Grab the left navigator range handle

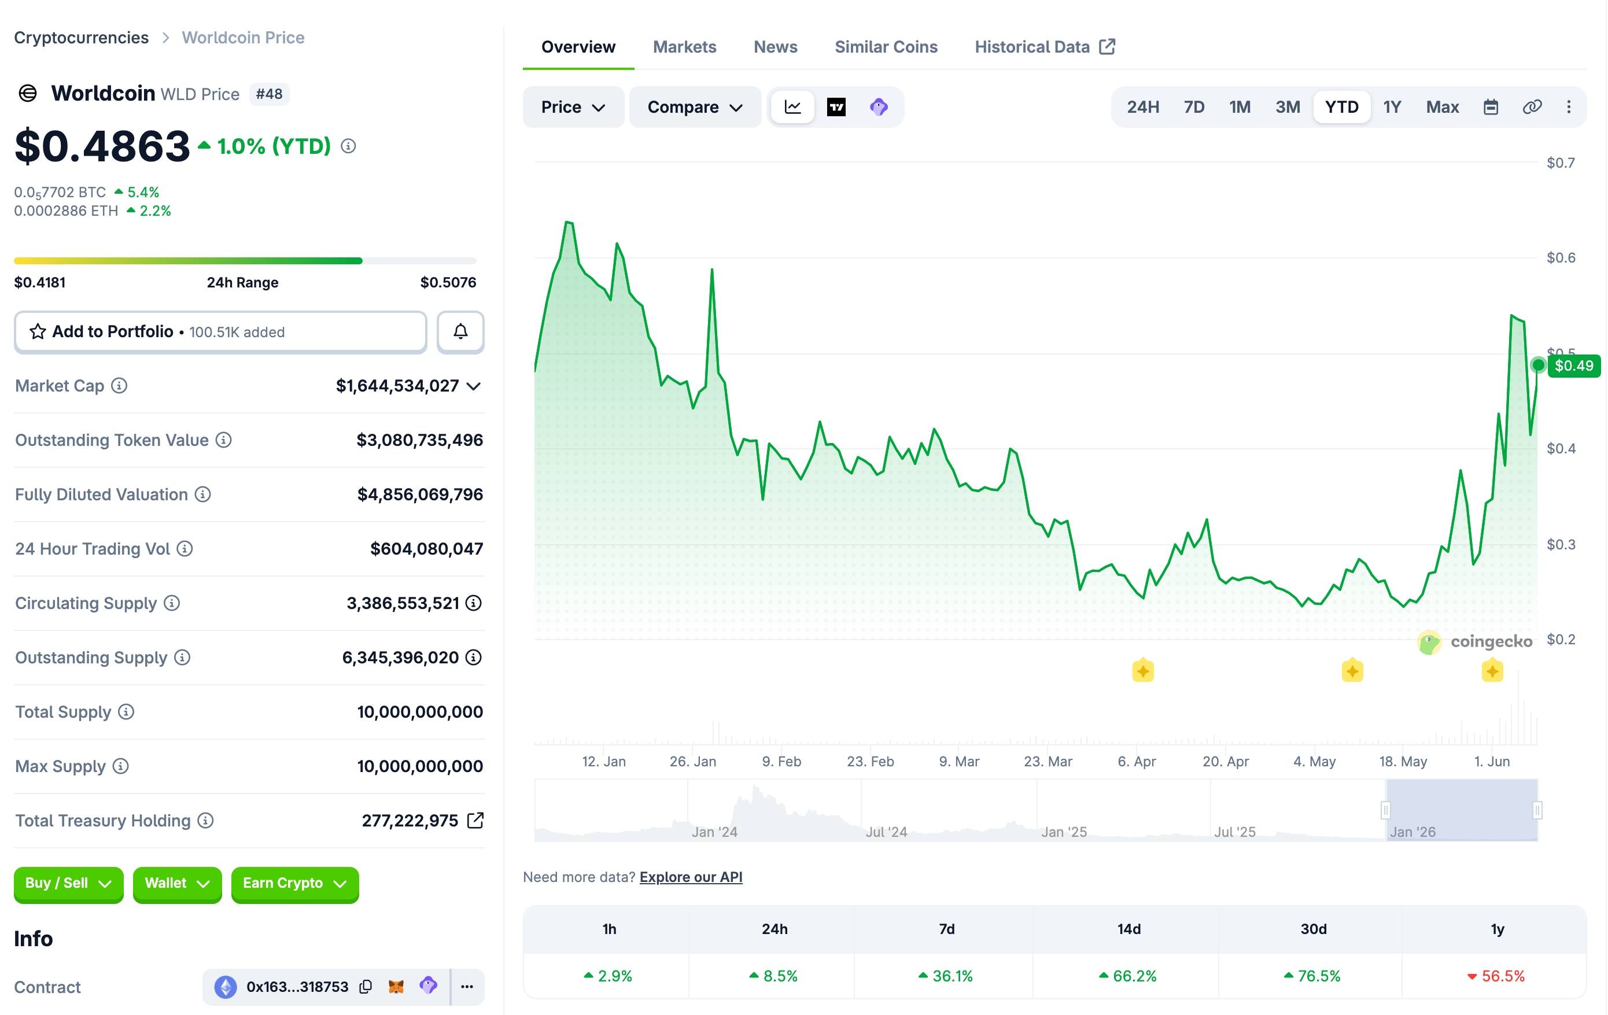[1386, 810]
